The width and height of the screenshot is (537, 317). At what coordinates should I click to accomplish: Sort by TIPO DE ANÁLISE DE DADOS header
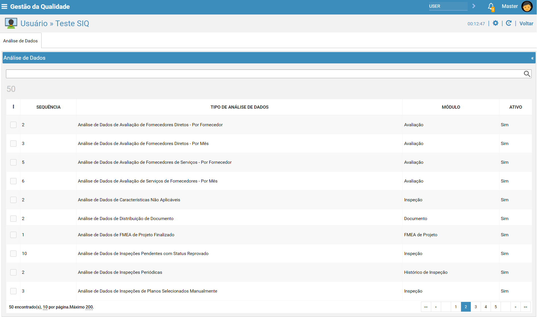[x=239, y=107]
